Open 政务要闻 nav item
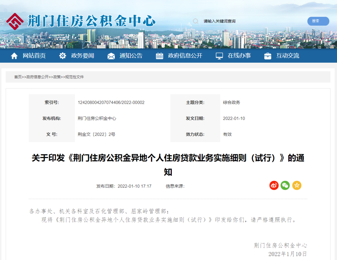 tap(83, 56)
